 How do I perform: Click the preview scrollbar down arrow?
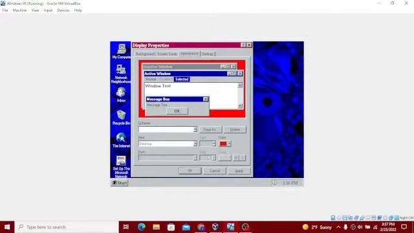pyautogui.click(x=240, y=106)
